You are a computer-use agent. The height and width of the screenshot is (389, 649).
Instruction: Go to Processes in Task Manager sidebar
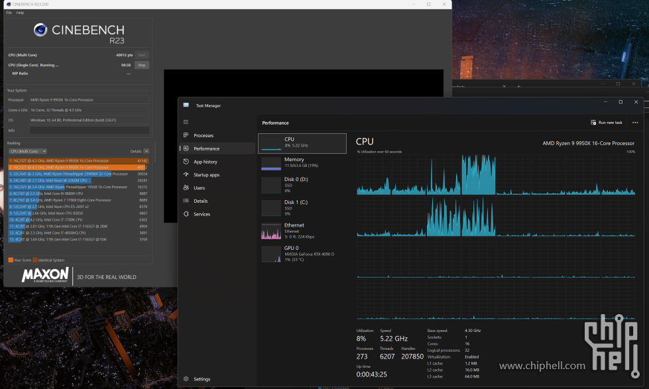(x=204, y=135)
